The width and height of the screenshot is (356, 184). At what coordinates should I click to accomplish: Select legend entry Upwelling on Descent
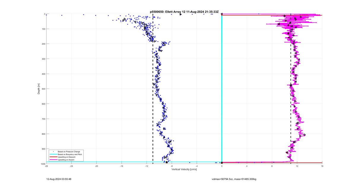tap(67, 157)
